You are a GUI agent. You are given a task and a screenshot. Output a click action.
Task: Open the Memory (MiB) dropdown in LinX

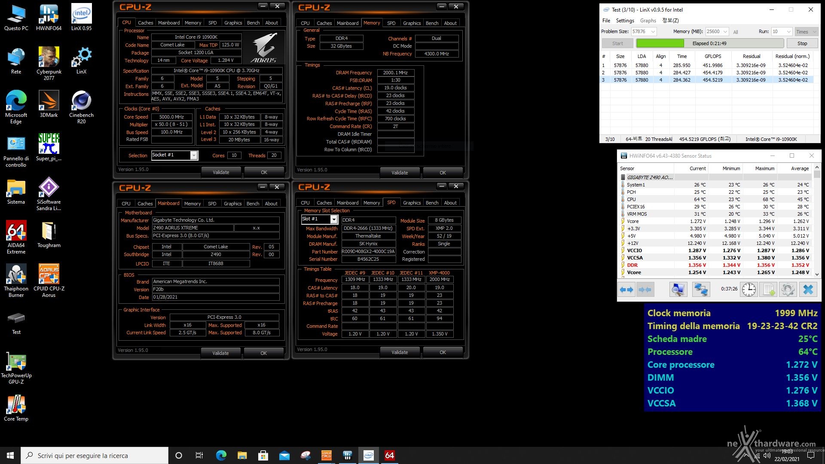(725, 31)
